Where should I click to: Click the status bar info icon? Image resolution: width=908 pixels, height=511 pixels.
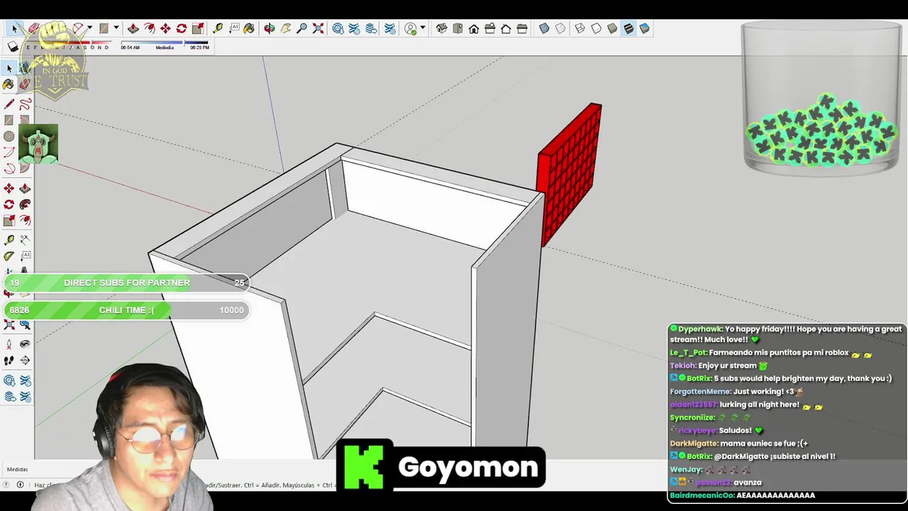tap(20, 485)
